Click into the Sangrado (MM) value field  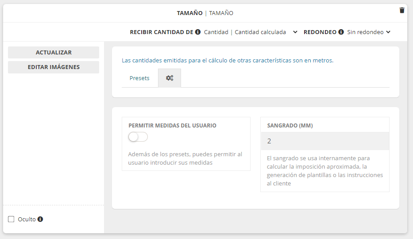tap(324, 141)
